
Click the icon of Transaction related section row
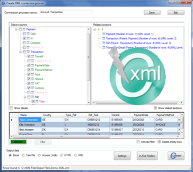click(x=103, y=38)
